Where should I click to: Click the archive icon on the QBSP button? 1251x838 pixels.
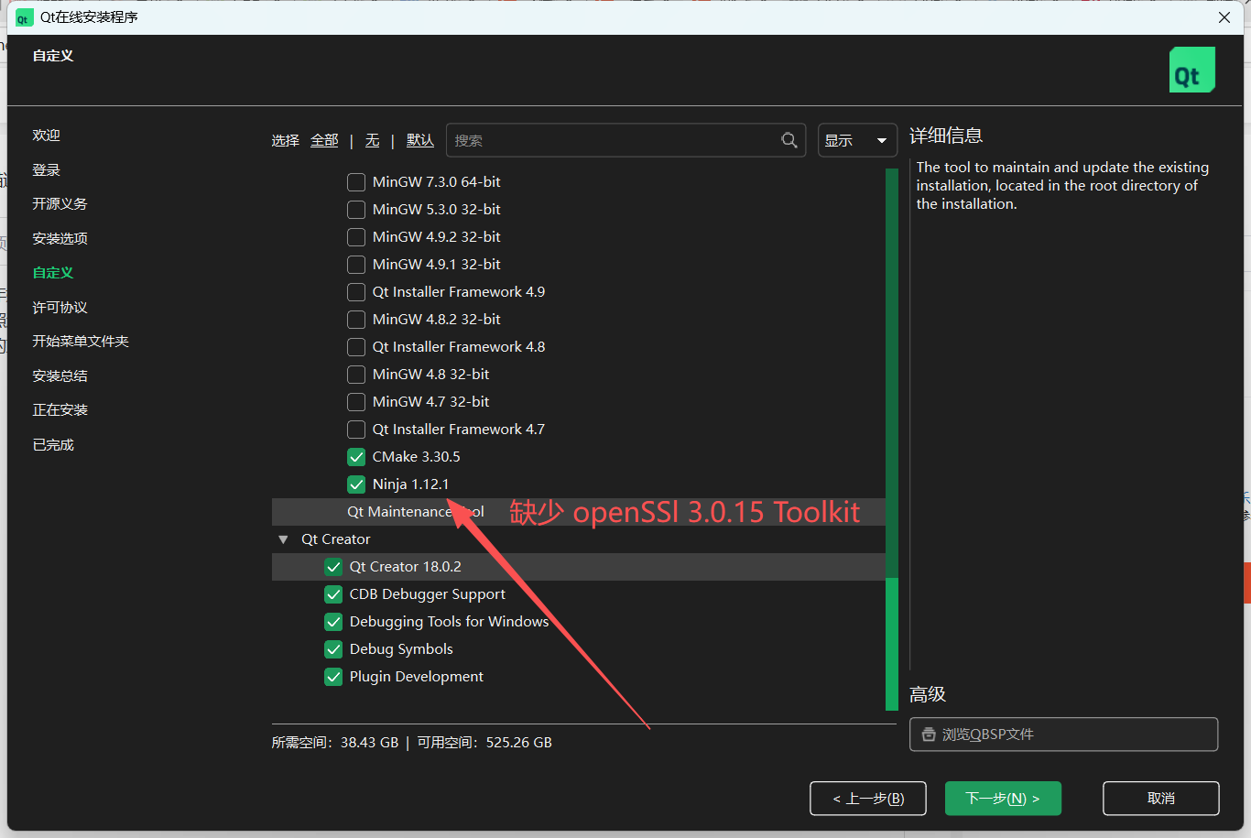(x=929, y=735)
